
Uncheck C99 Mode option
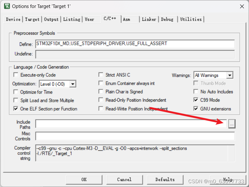click(196, 100)
